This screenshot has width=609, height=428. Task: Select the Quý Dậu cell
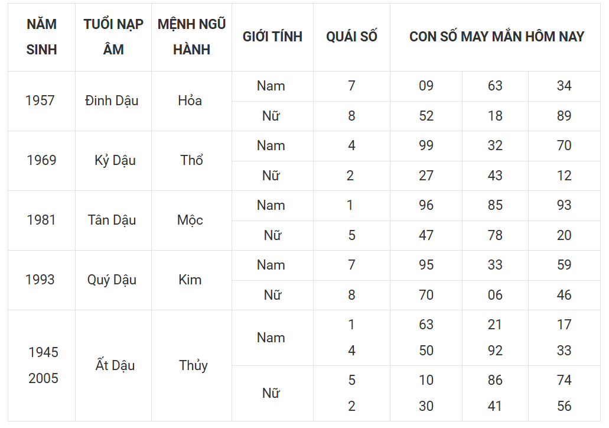tap(112, 280)
